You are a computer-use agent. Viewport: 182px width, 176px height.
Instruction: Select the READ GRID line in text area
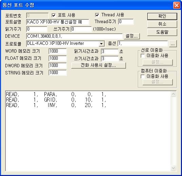tap(56, 100)
